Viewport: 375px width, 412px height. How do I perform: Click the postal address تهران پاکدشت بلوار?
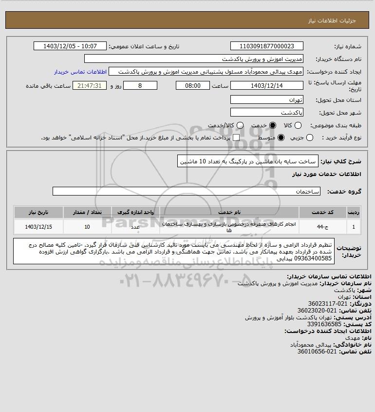pos(288,317)
